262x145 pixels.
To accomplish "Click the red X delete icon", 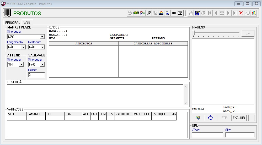I will pos(241,13).
